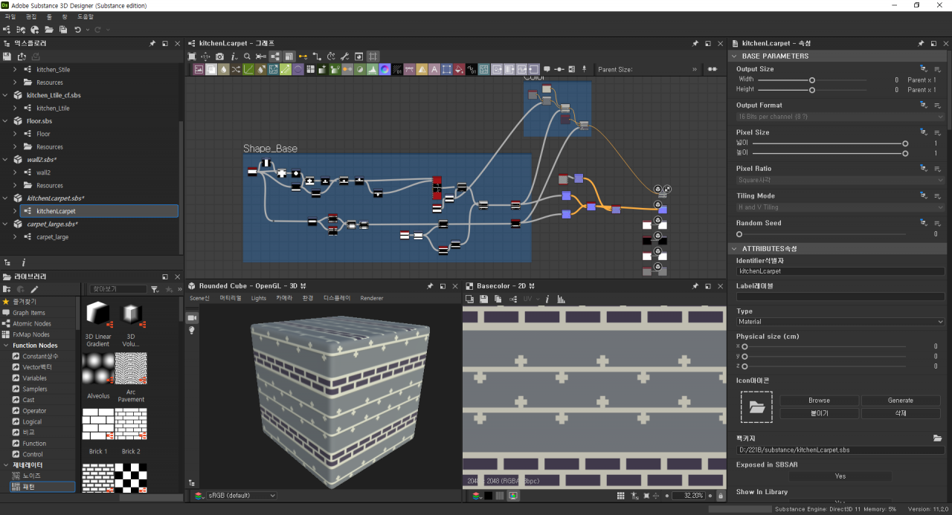Open the Type dropdown set to Material

[840, 322]
